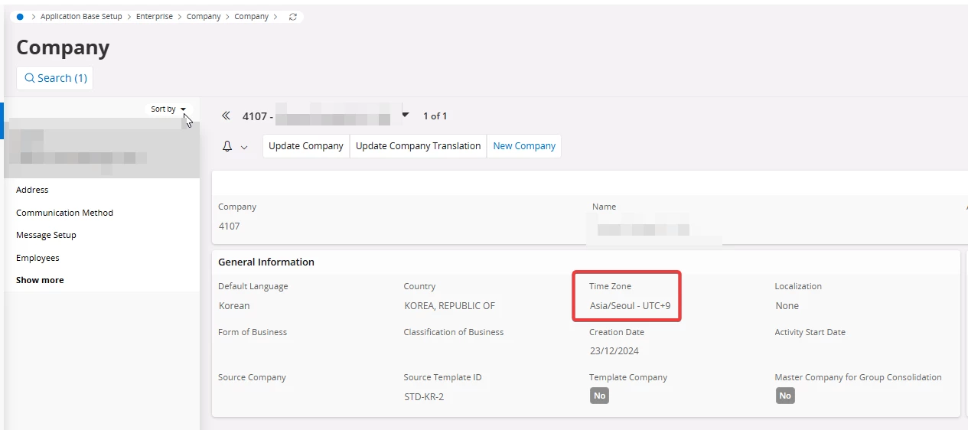Expand the chevron next to the bell
Viewport: 968px width, 430px height.
(x=244, y=147)
